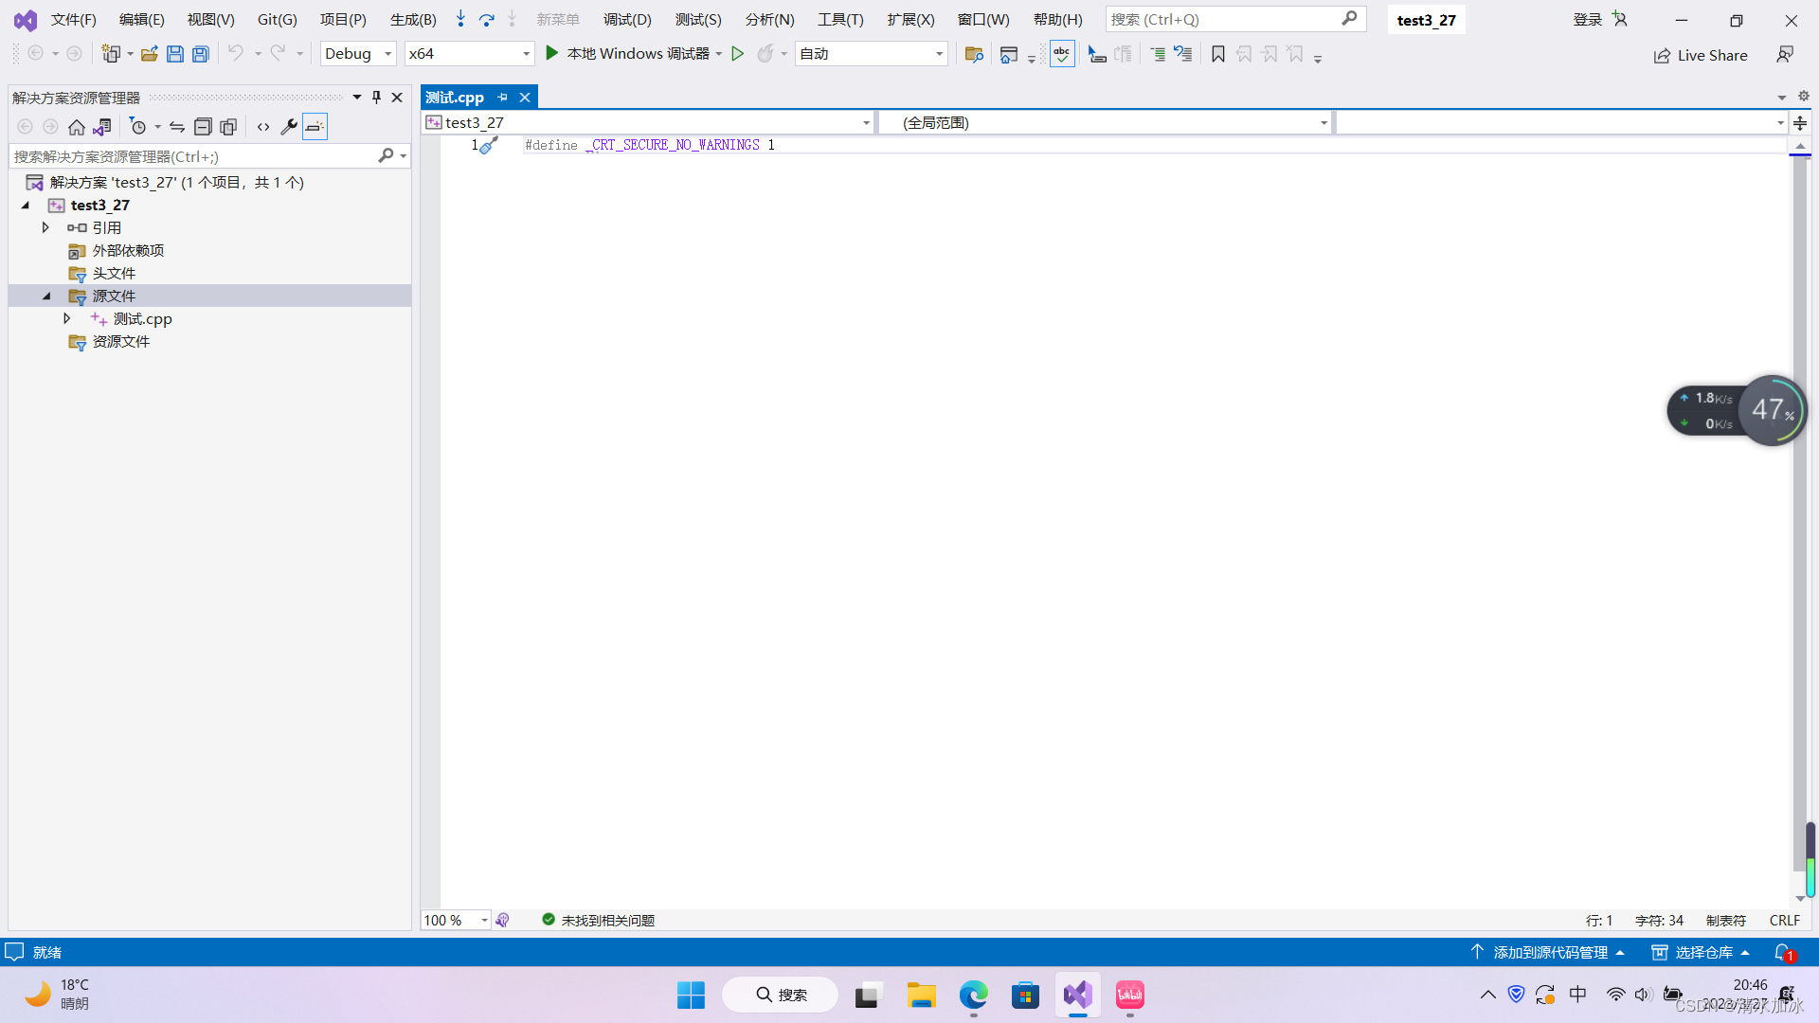Viewport: 1819px width, 1023px height.
Task: Open the Debug configuration dropdown
Action: pos(358,54)
